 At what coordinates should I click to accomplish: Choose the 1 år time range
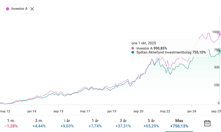[95, 123]
